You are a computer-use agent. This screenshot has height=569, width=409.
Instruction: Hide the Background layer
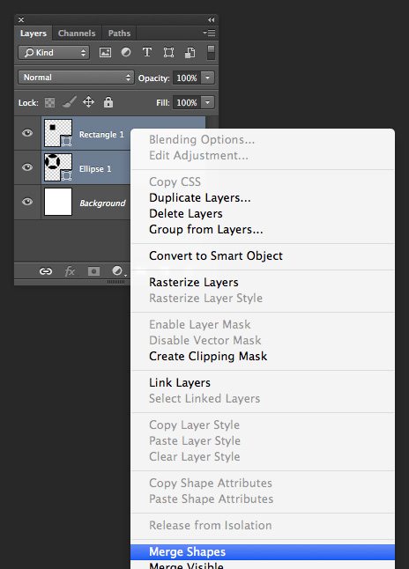(x=27, y=202)
